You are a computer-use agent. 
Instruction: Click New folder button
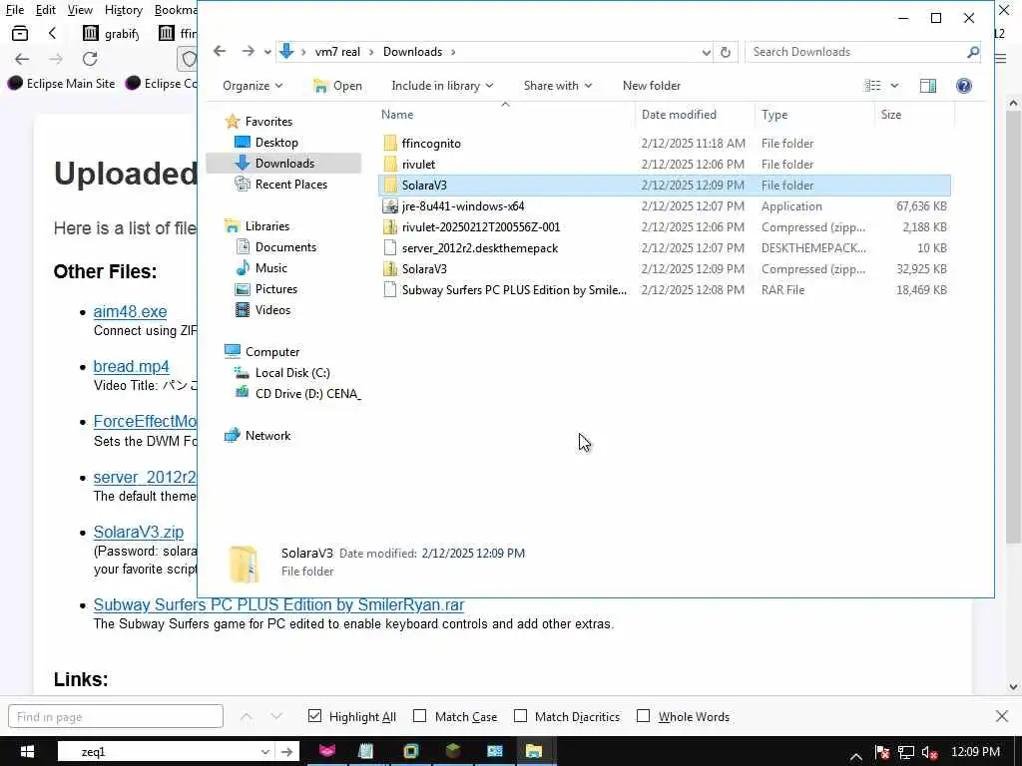point(651,86)
